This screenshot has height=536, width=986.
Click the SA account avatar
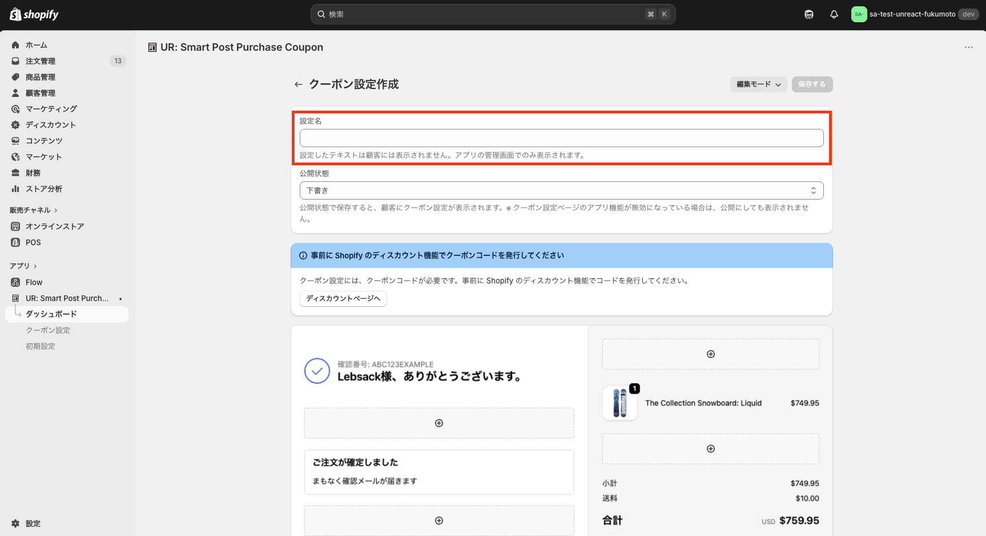point(859,14)
